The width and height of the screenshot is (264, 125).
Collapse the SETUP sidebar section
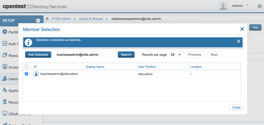pyautogui.click(x=38, y=21)
